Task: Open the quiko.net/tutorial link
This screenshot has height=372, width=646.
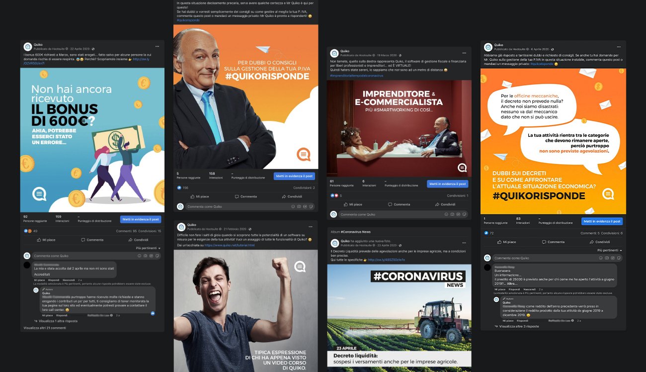Action: click(229, 245)
